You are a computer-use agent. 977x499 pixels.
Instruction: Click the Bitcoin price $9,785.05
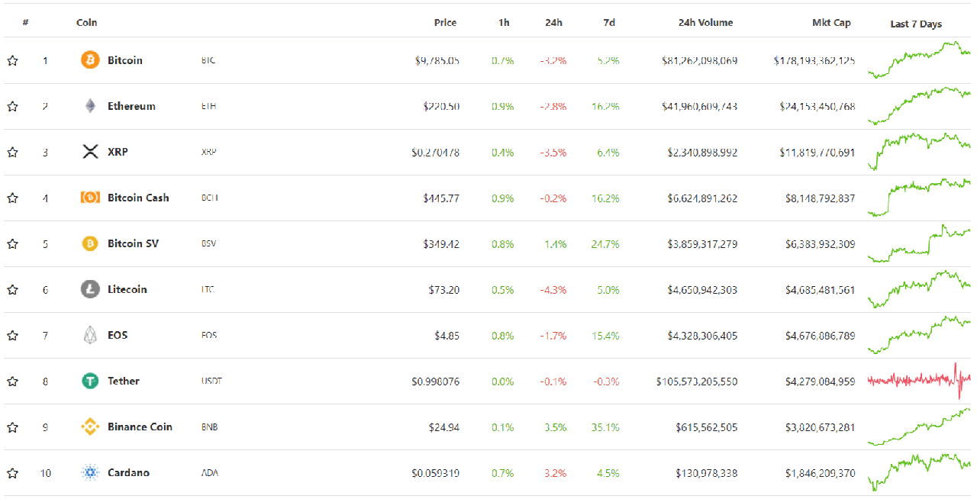(x=437, y=60)
